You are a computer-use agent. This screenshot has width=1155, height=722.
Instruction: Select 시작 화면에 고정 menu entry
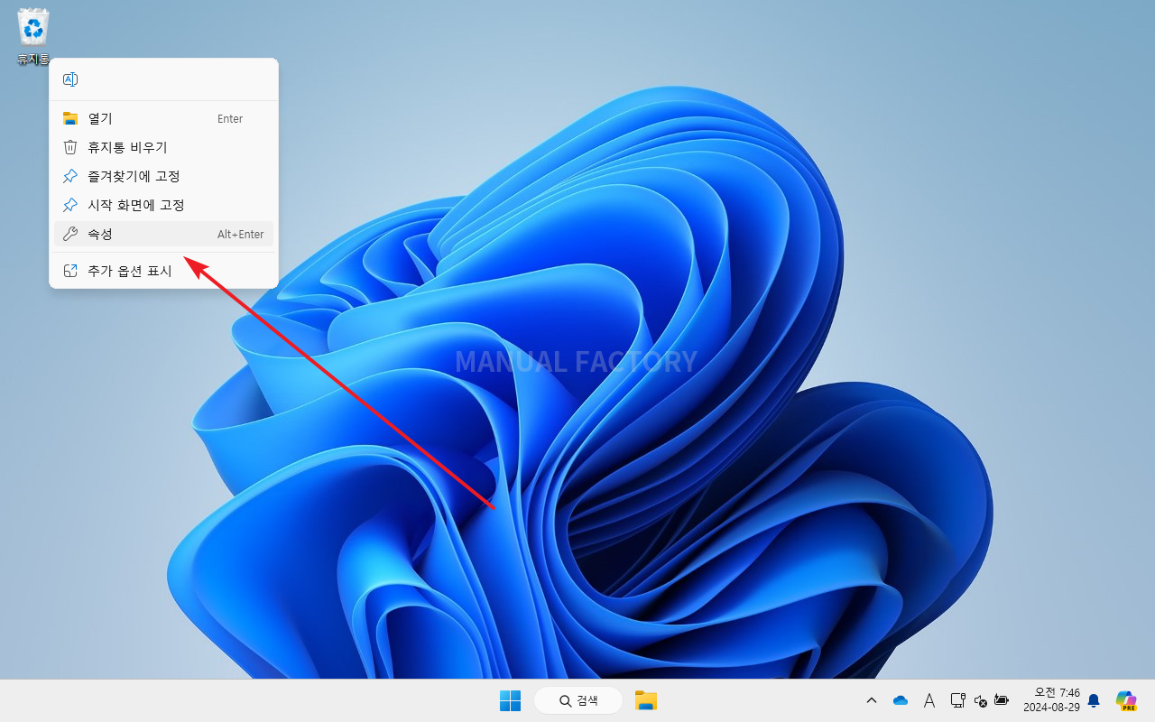[x=163, y=205]
